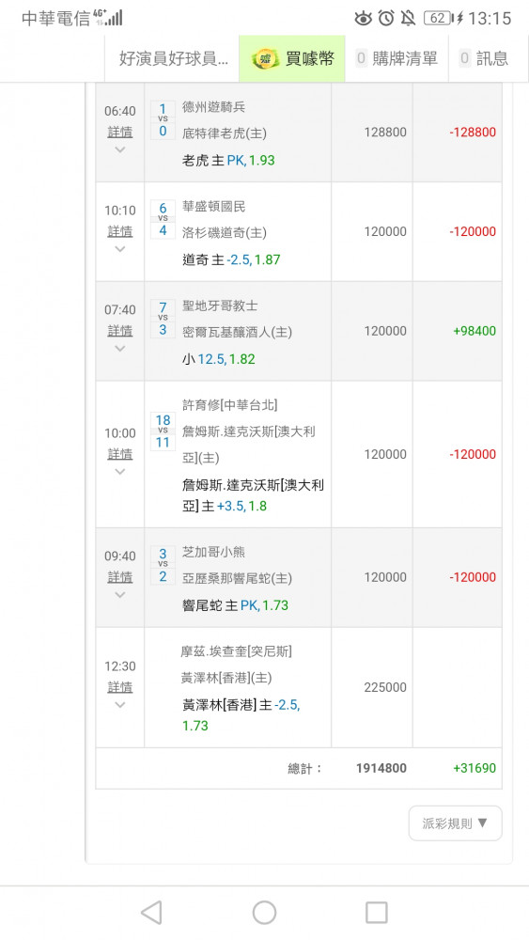Open 詳情 link for 07:40 game
Image resolution: width=529 pixels, height=940 pixels.
[120, 330]
